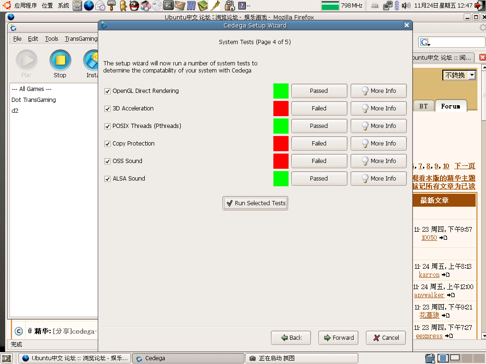The height and width of the screenshot is (364, 486).
Task: Open Evolution mail-clock launcher in top panel
Action: click(x=100, y=6)
